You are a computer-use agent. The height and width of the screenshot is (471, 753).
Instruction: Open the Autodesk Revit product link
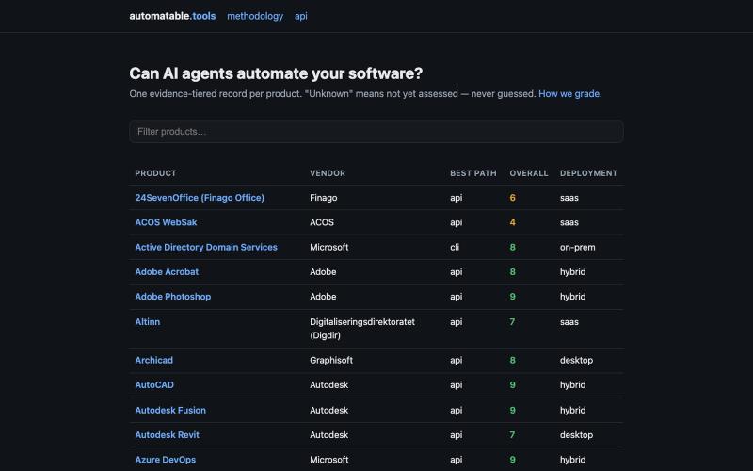168,434
